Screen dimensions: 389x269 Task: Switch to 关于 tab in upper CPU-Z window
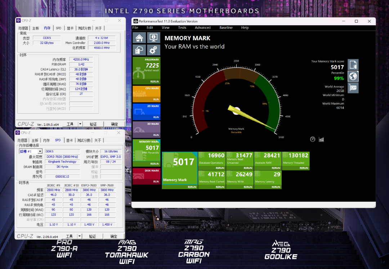coord(98,28)
